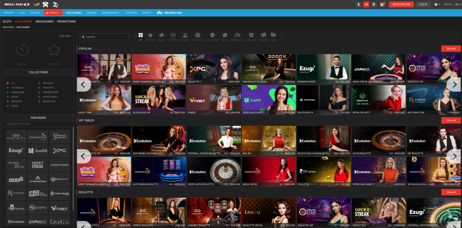Click Show all for Popular section
Screen dimensions: 462x228
(x=451, y=49)
